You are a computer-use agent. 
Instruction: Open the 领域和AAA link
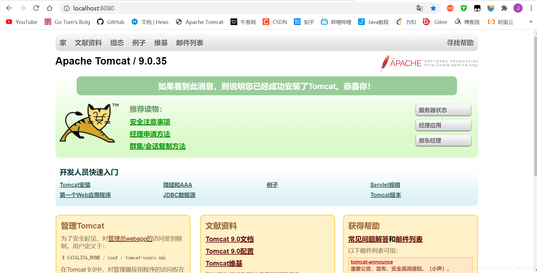(177, 185)
